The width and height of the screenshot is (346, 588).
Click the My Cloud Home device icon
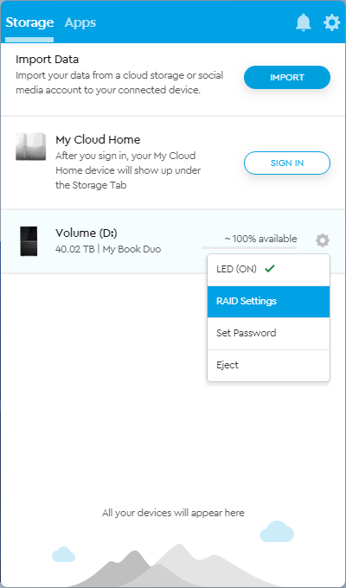[x=31, y=146]
